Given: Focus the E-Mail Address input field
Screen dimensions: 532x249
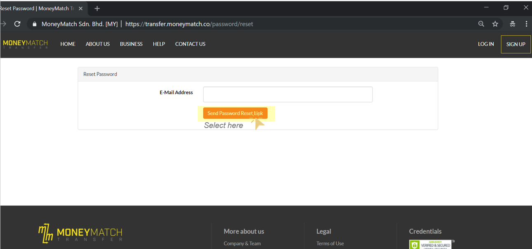Looking at the screenshot, I should (288, 94).
